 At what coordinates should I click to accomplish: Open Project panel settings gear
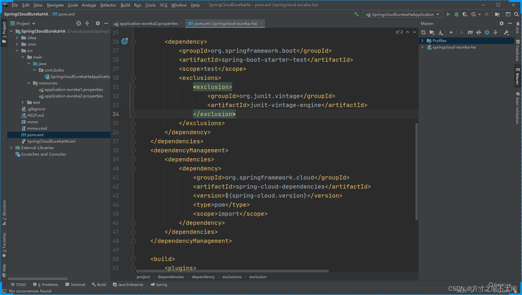pyautogui.click(x=98, y=23)
